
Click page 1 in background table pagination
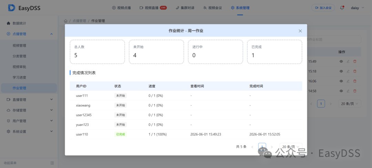click(321, 104)
